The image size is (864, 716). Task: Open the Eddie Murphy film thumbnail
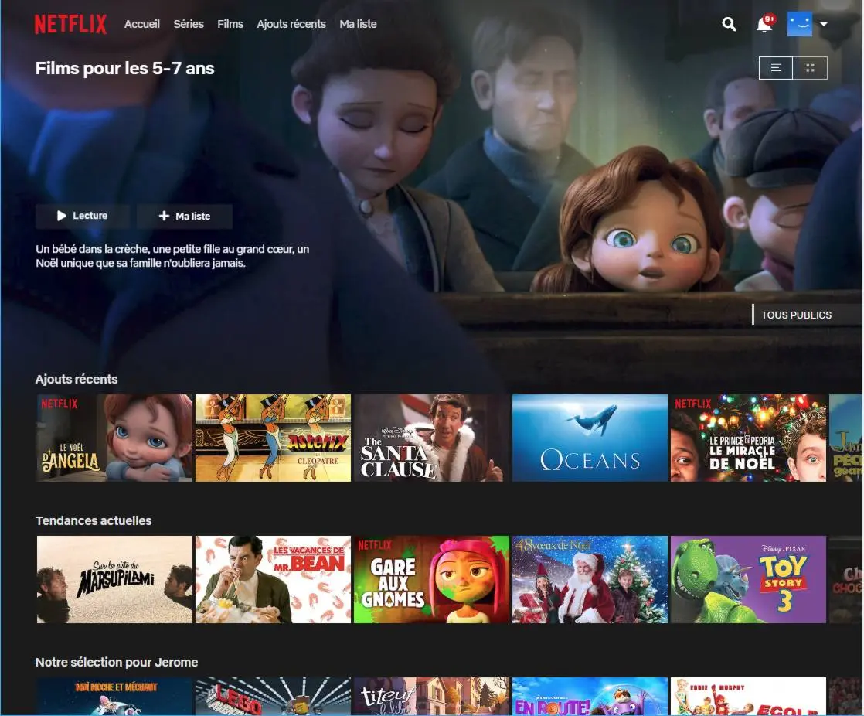[x=748, y=696]
